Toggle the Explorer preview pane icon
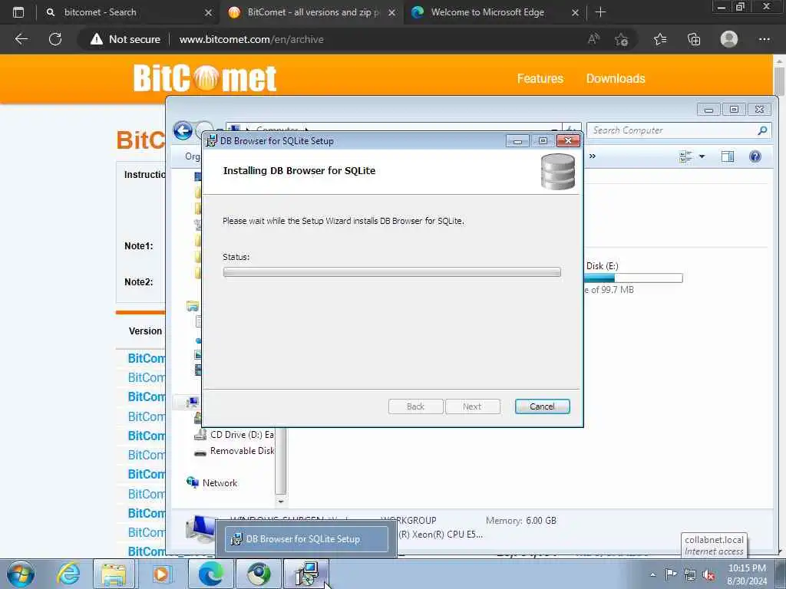The image size is (786, 589). point(728,156)
